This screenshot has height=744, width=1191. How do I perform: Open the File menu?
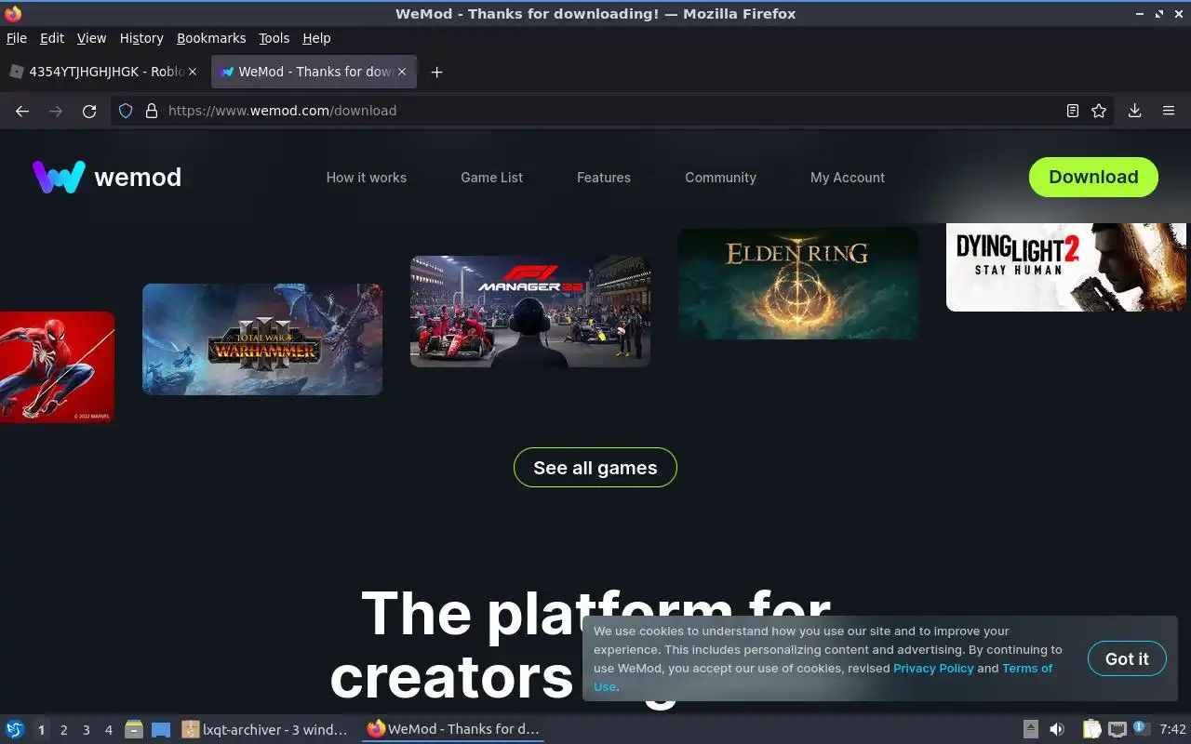(17, 38)
